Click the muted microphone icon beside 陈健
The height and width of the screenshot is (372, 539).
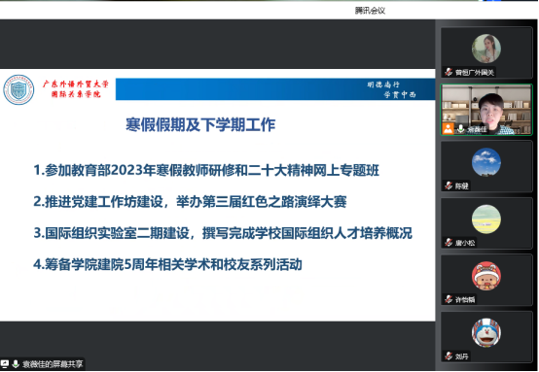point(449,186)
